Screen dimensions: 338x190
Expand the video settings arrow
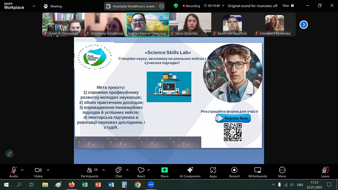point(48,170)
